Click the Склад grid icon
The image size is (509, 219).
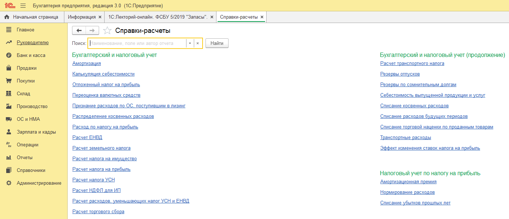(x=9, y=94)
